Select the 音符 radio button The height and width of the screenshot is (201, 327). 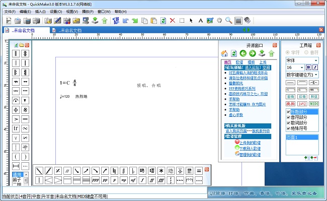click(x=306, y=52)
